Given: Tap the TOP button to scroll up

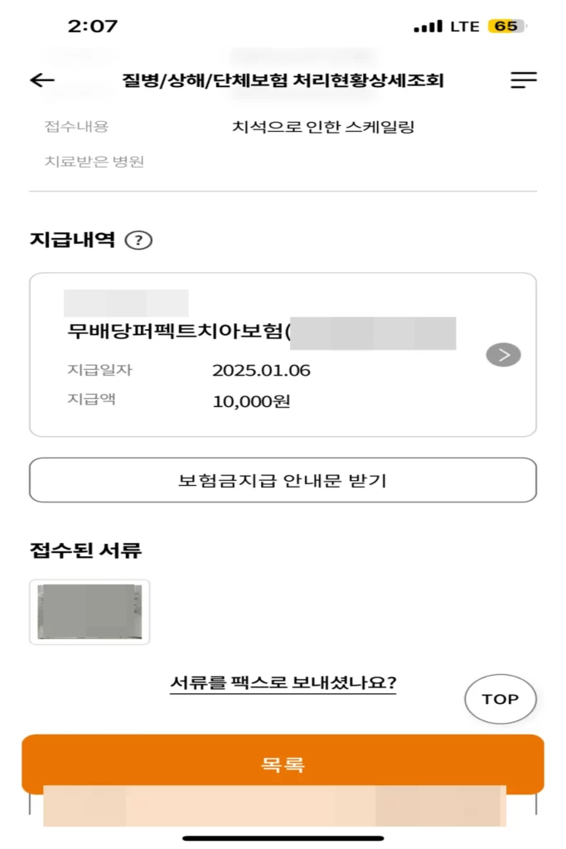Looking at the screenshot, I should tap(500, 699).
